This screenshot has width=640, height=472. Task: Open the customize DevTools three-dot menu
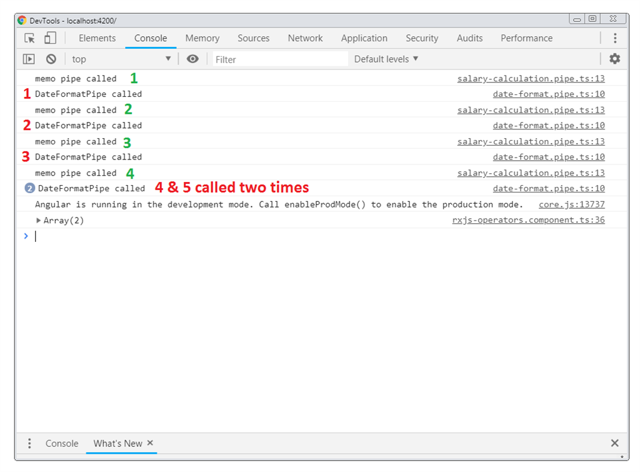616,38
